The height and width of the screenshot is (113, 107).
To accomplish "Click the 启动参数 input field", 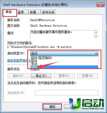I will (66, 93).
